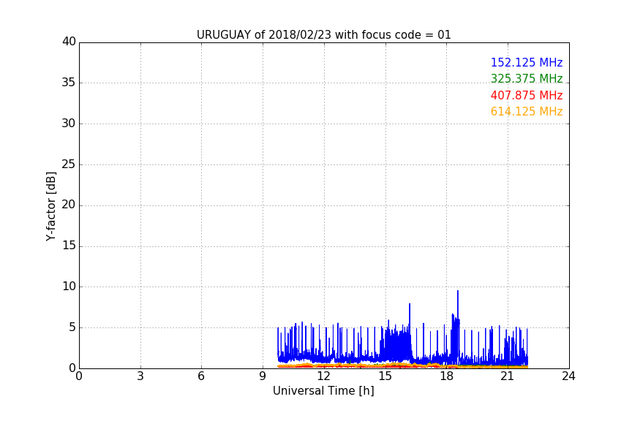The image size is (632, 421).
Task: Click the y-axis tick value 15
Action: [x=69, y=246]
